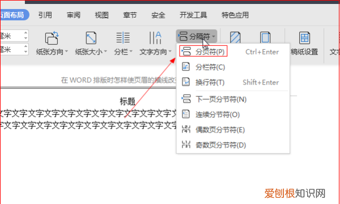Viewport: 340px width, 204px height.
Task: Click the upper 毫米 margin input field
Action: (x=11, y=36)
